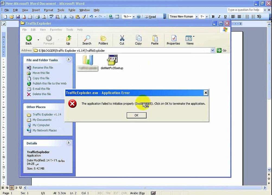272x195 pixels.
Task: Click the Back button in Explorer
Action: [29, 40]
